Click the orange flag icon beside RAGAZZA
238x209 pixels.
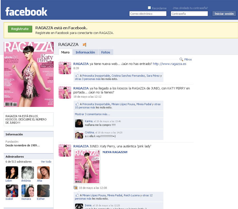tap(85, 45)
